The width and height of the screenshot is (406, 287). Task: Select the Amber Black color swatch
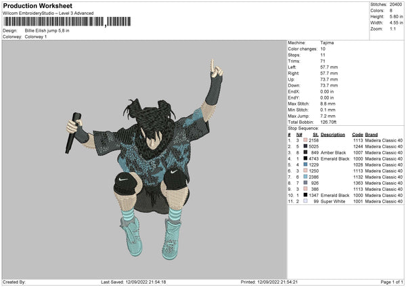[305, 152]
